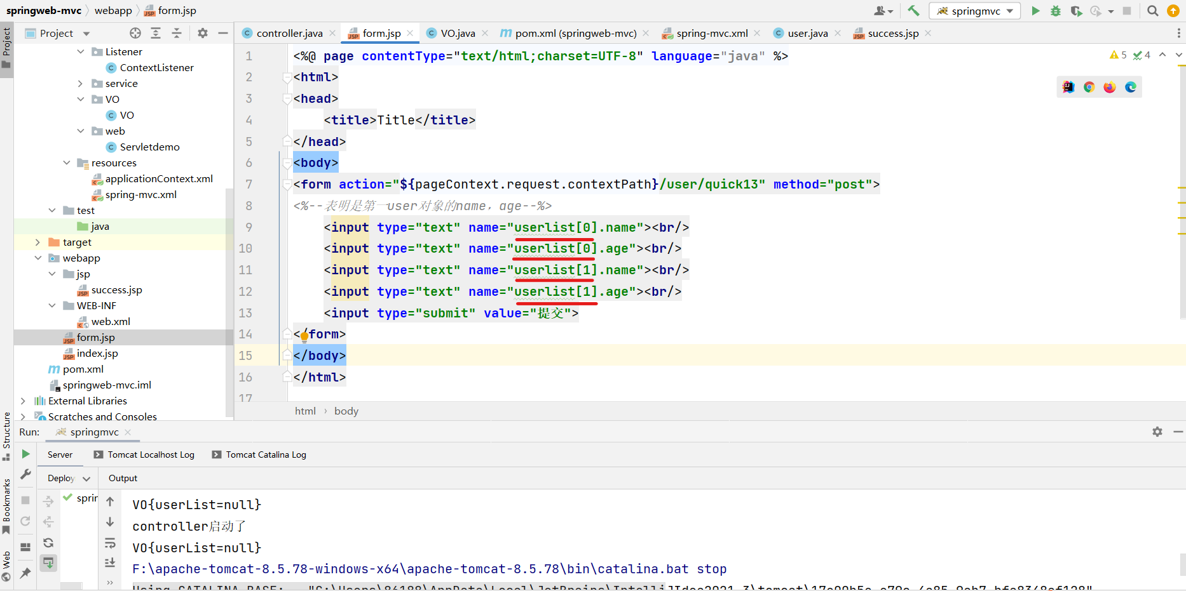The height and width of the screenshot is (591, 1186).
Task: Open Project panel gear options
Action: (x=203, y=33)
